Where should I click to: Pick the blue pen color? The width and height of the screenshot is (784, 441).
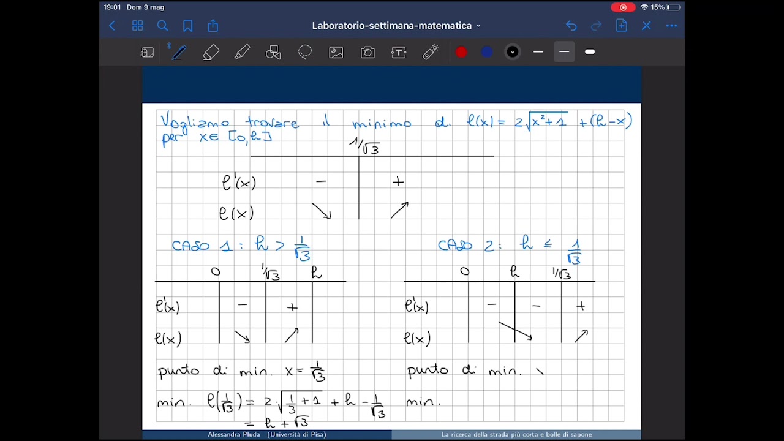tap(487, 53)
